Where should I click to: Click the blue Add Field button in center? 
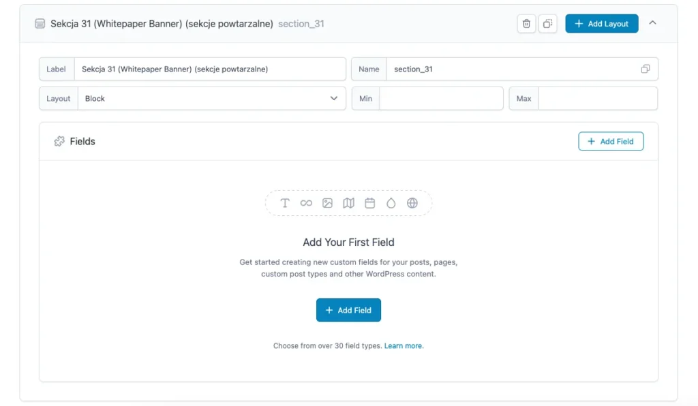pyautogui.click(x=348, y=310)
